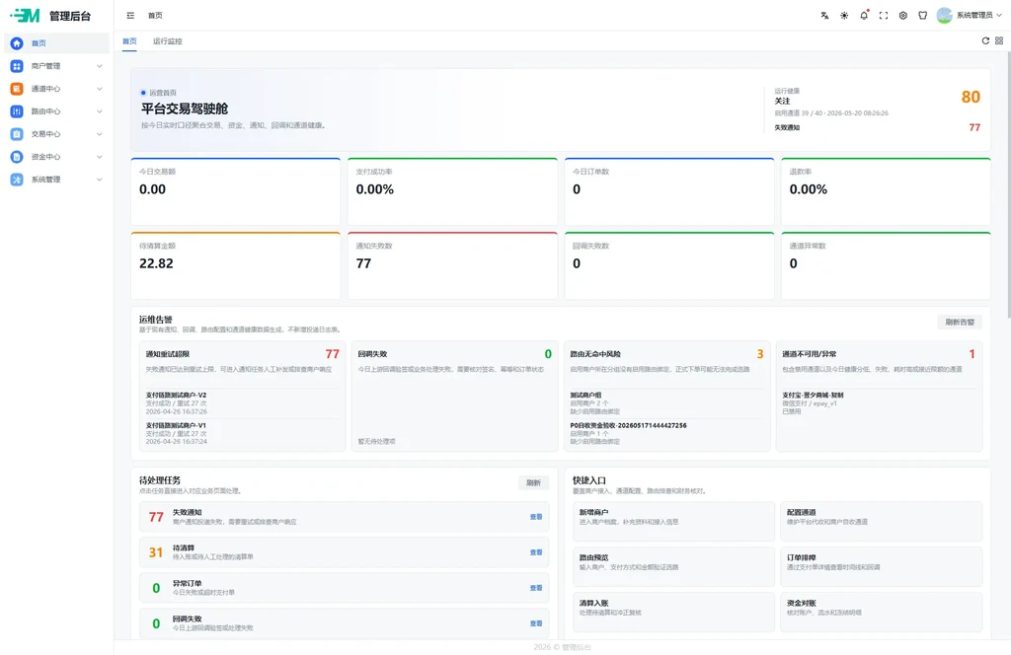Click the 今日订单数 stat card

pyautogui.click(x=669, y=191)
